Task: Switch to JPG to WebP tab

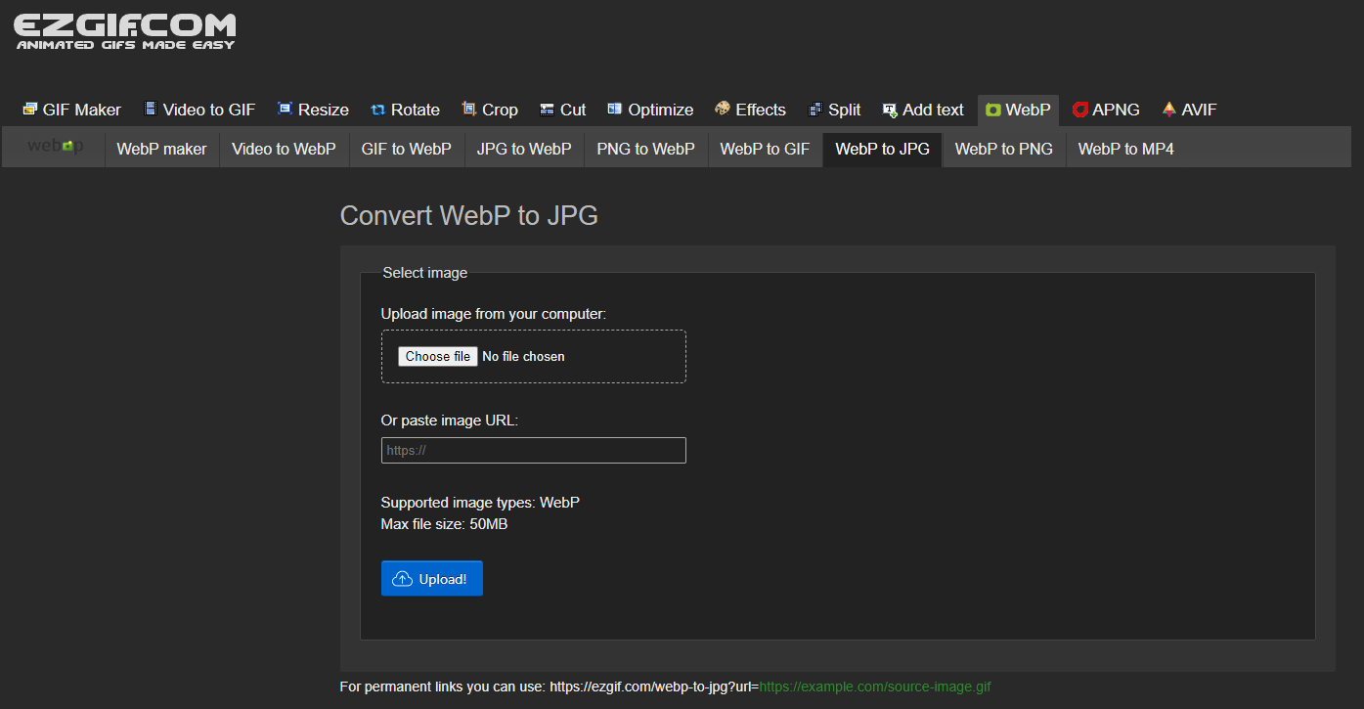Action: [524, 149]
